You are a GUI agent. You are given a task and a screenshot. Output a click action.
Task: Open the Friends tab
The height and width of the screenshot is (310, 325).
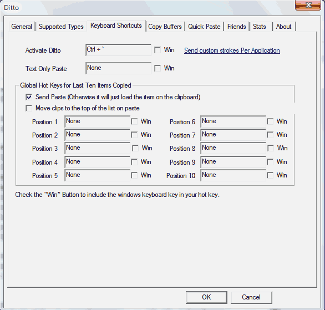click(236, 27)
